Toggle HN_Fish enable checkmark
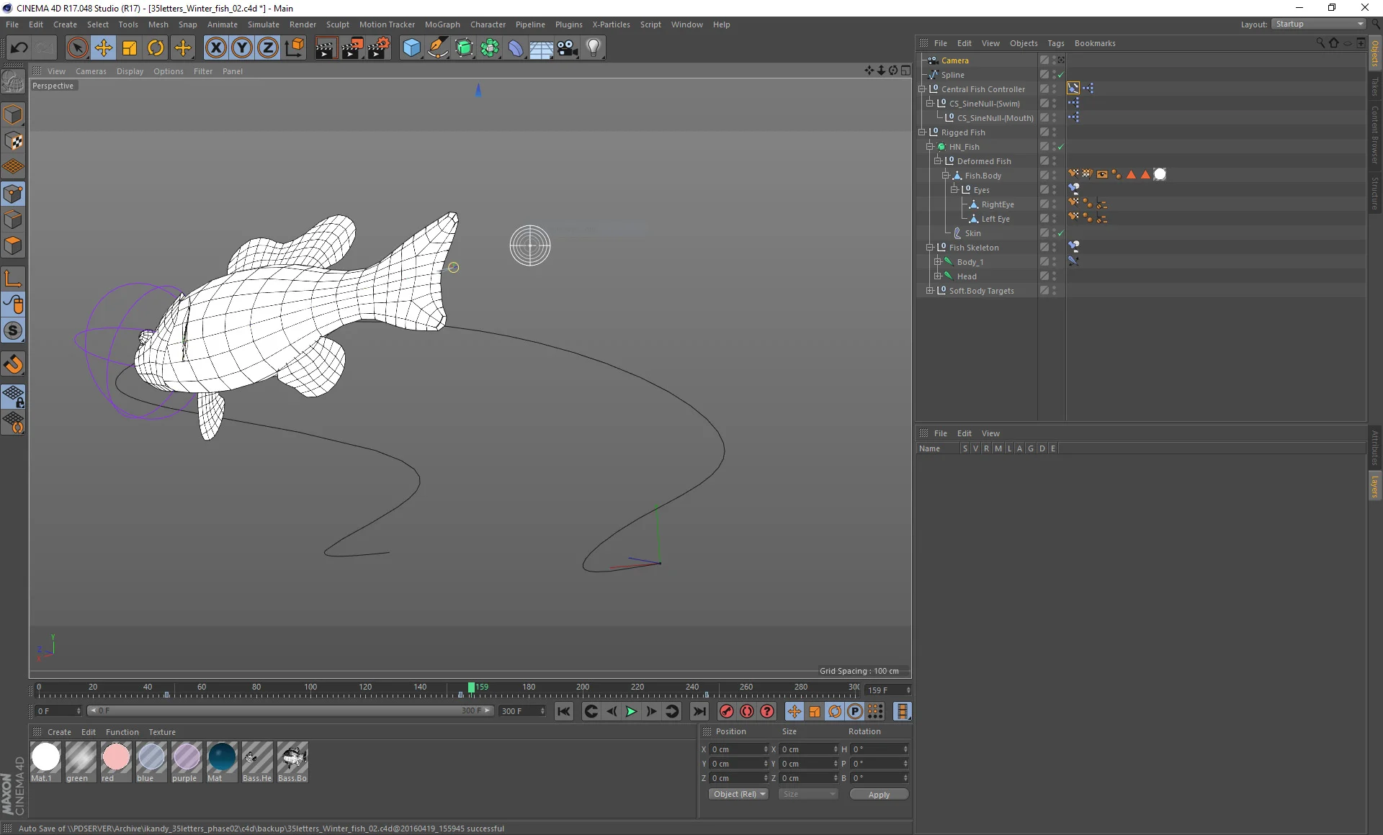 (1060, 147)
